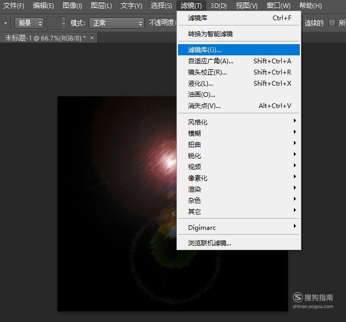Expand the 模糊 submenu
Screen dimensions: 346x322
[239, 133]
